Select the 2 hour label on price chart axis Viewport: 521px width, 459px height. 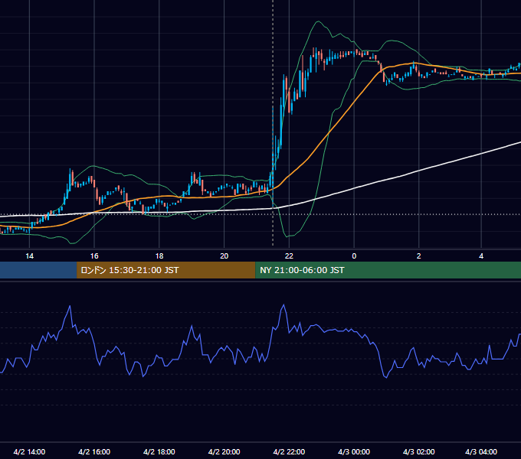point(418,256)
